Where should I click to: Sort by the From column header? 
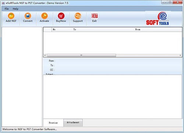[x=158, y=29]
